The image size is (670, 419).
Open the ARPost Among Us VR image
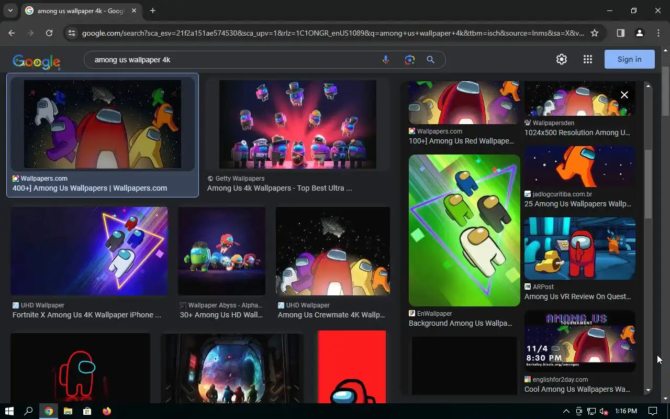[580, 248]
